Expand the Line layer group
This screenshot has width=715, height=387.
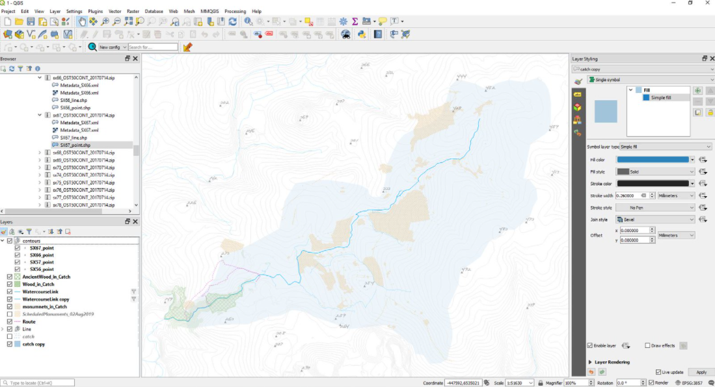[3, 329]
